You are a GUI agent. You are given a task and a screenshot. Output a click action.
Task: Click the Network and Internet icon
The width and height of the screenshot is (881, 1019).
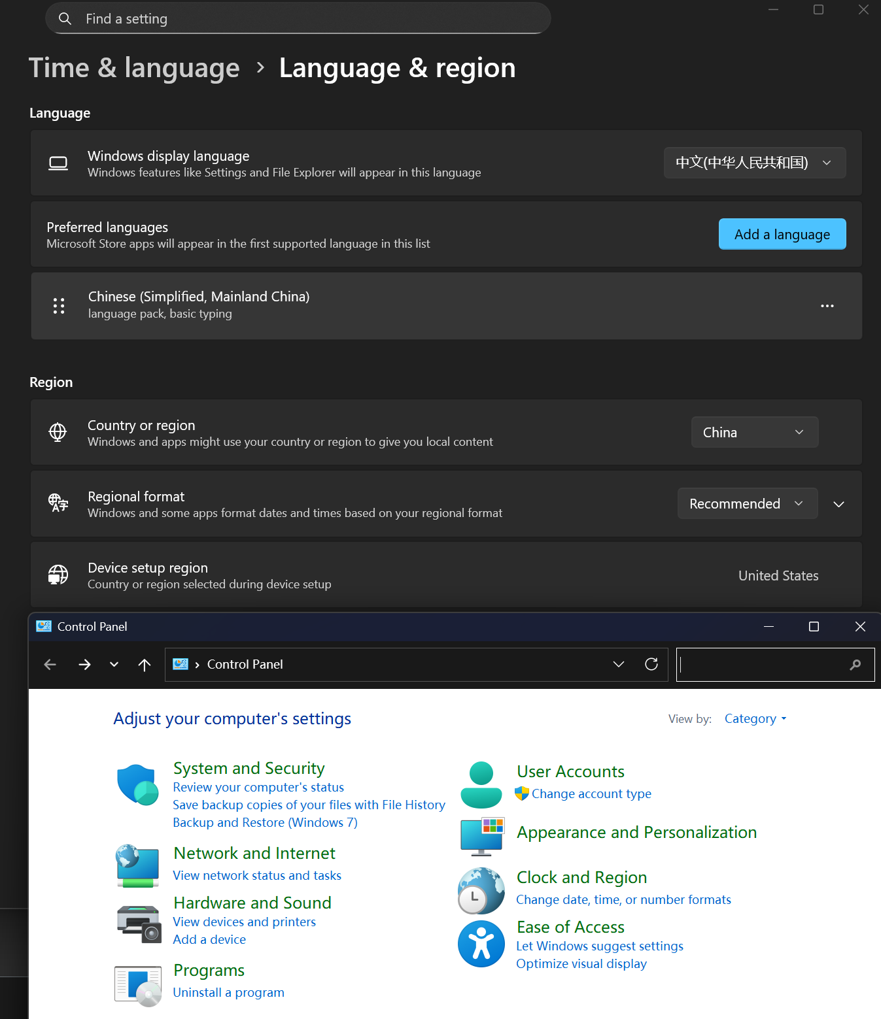point(138,866)
